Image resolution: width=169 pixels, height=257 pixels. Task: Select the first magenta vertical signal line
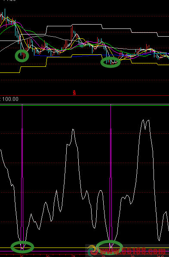point(22,177)
